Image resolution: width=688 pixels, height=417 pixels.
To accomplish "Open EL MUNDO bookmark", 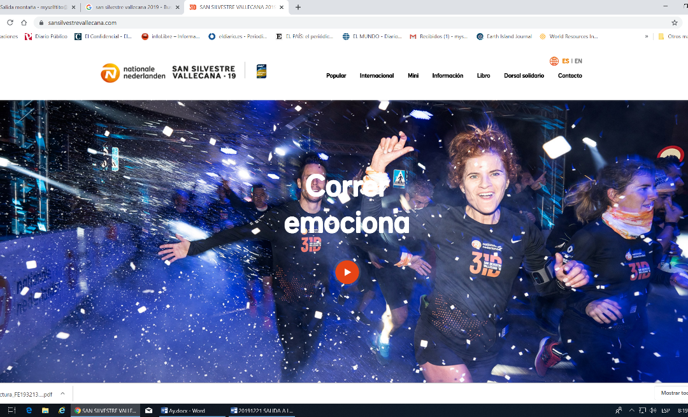I will pyautogui.click(x=372, y=36).
